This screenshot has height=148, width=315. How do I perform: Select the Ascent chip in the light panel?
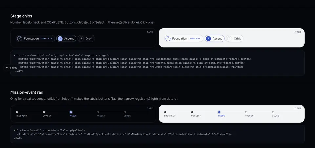(x=215, y=39)
